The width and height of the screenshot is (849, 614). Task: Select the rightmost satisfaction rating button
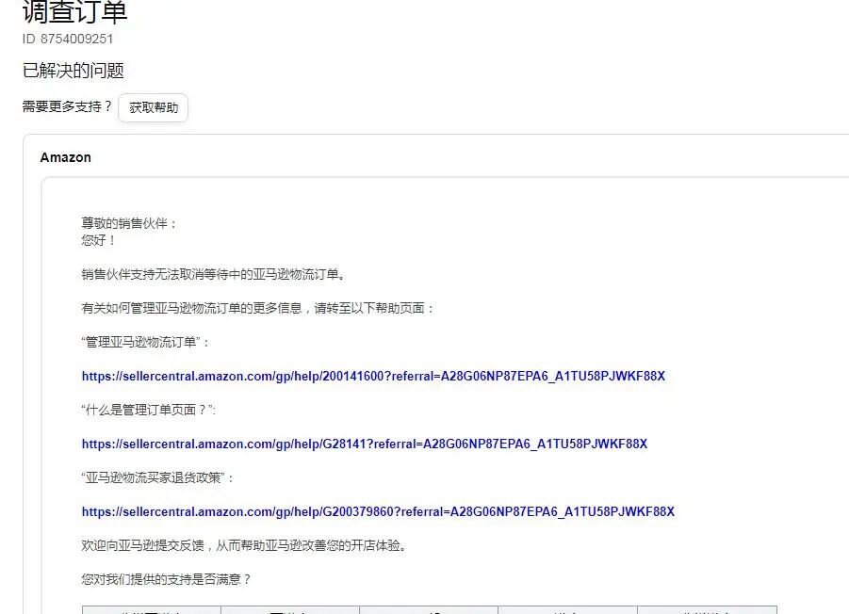(707, 610)
